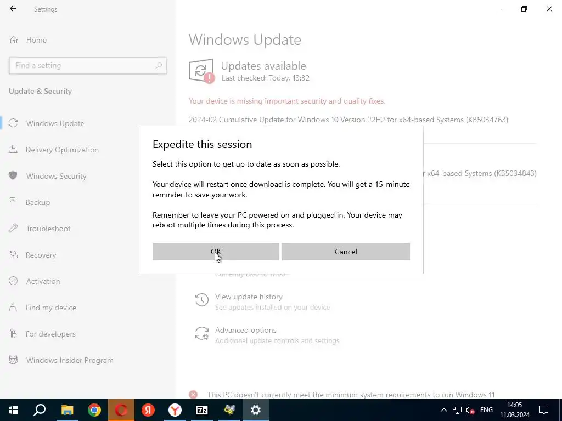Screen dimensions: 562x421
Task: Open Home in Settings sidebar
Action: pyautogui.click(x=36, y=40)
